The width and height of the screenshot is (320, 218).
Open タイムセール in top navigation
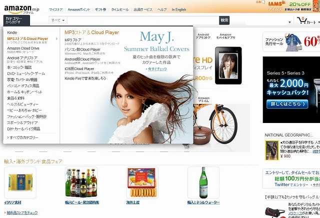coord(120,9)
